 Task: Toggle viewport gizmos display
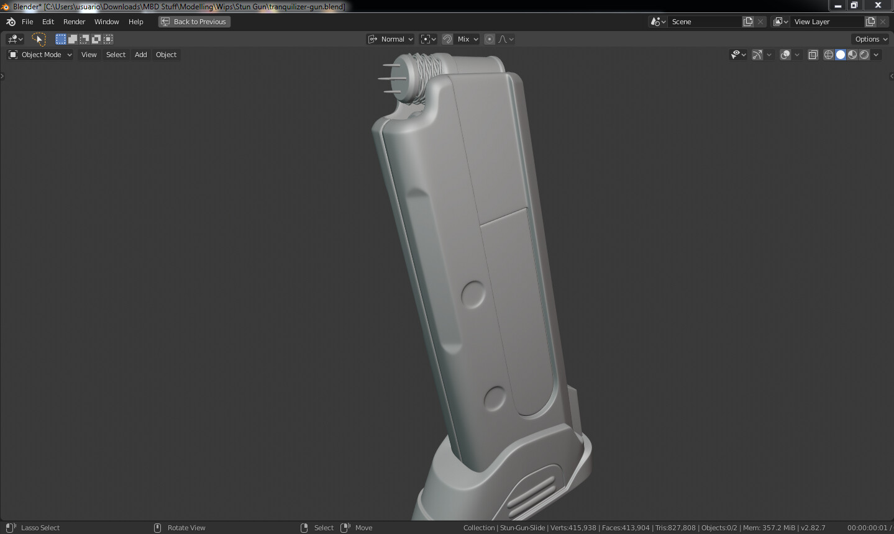point(757,55)
